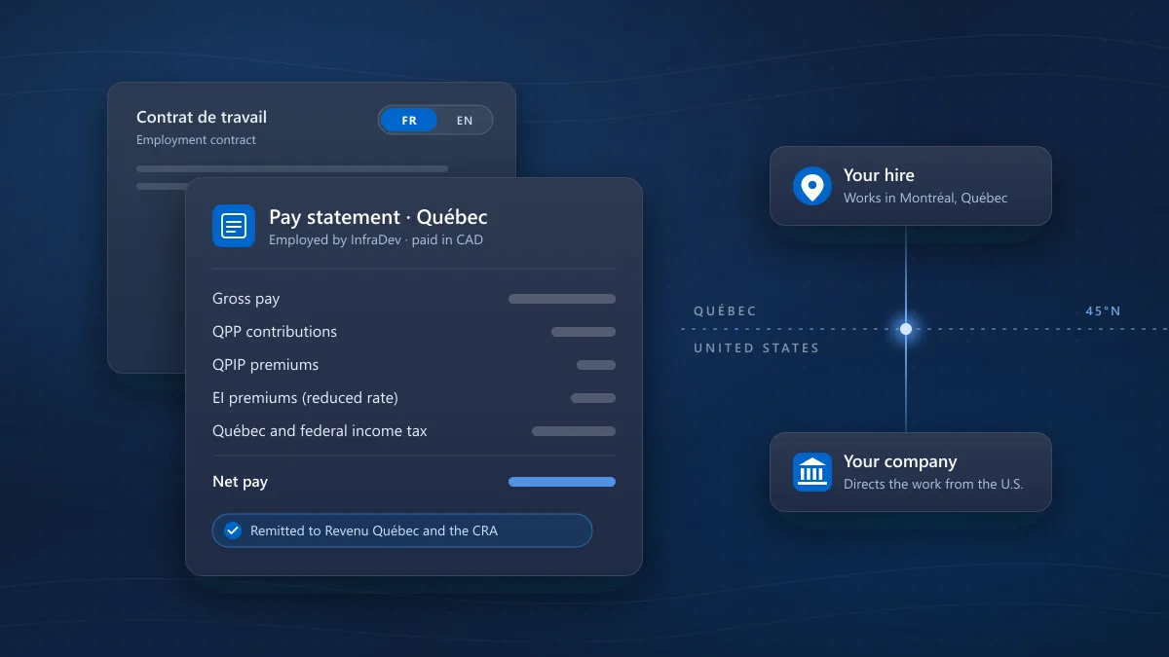Click Québec and federal income tax label
The image size is (1169, 657).
pyautogui.click(x=320, y=431)
